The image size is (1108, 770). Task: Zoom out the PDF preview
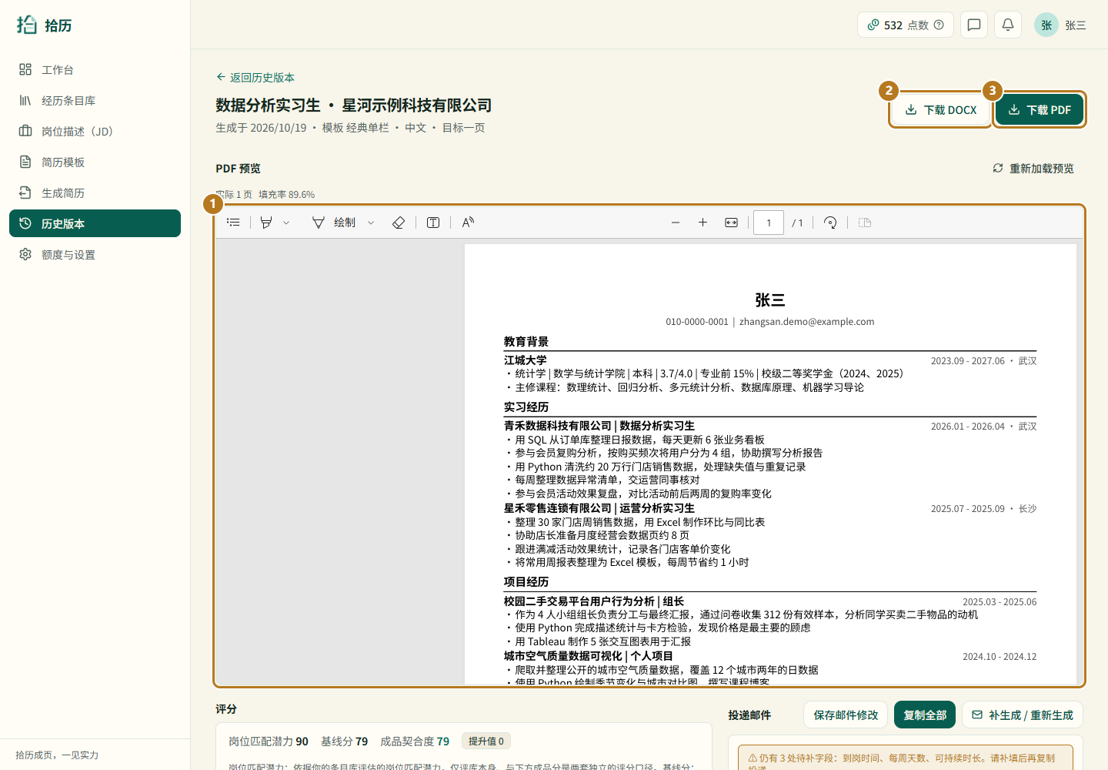[676, 223]
